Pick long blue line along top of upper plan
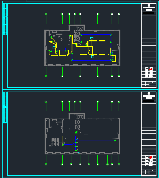This screenshot has height=178, width=159. pos(96,35)
